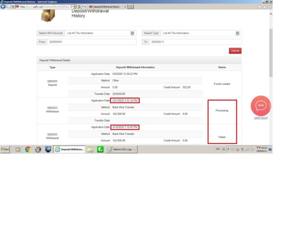The image size is (297, 248).
Task: Click the Failed status text
Action: (222, 137)
